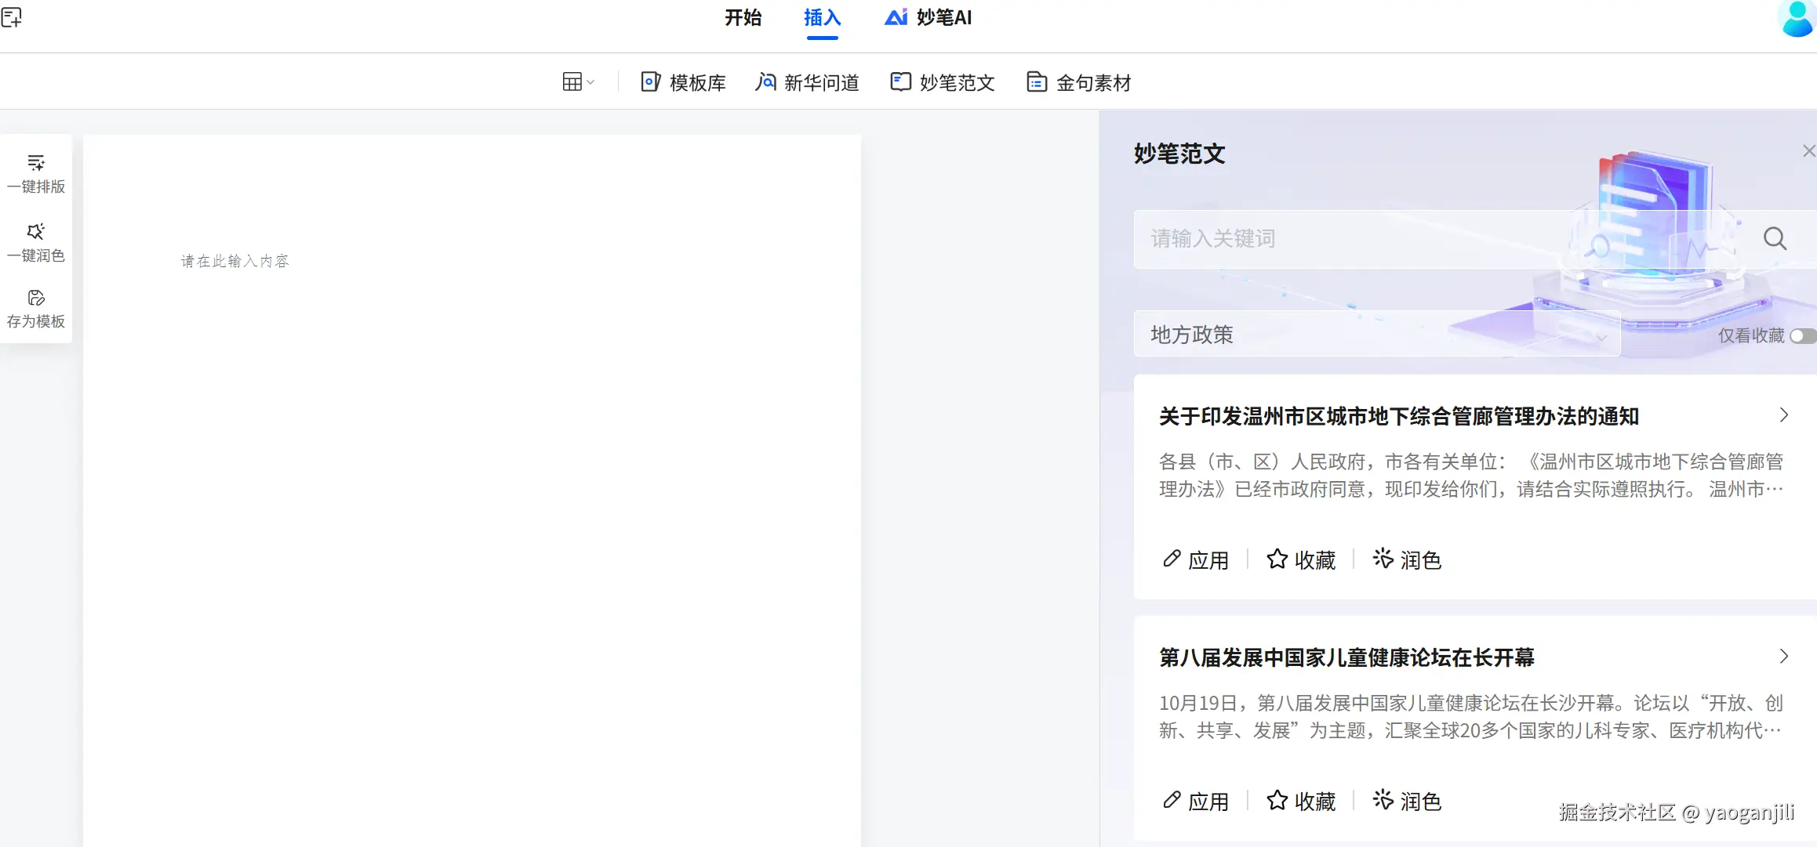Expand the 地方政策 category dropdown
The image size is (1817, 847).
tap(1376, 335)
